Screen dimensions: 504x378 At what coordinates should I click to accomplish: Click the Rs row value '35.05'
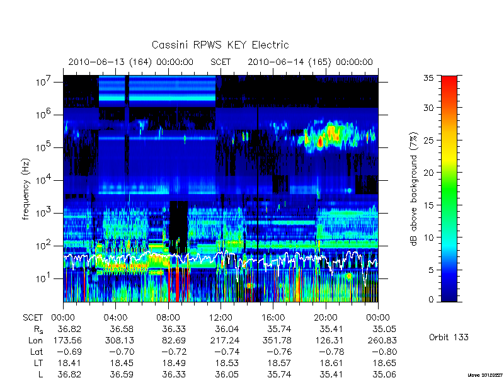[384, 329]
